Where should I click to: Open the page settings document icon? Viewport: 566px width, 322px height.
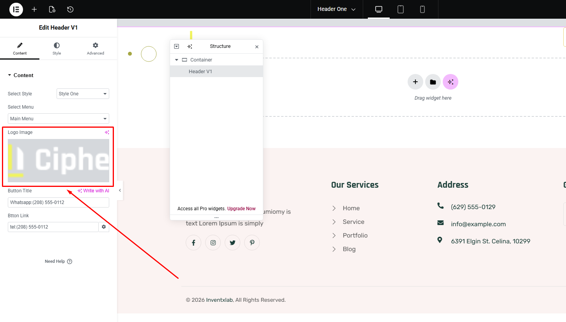(52, 9)
